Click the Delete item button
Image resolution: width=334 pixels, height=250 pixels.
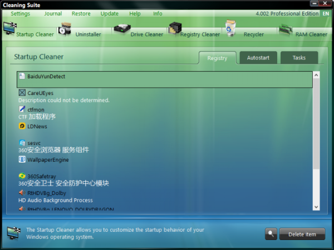coord(302,234)
